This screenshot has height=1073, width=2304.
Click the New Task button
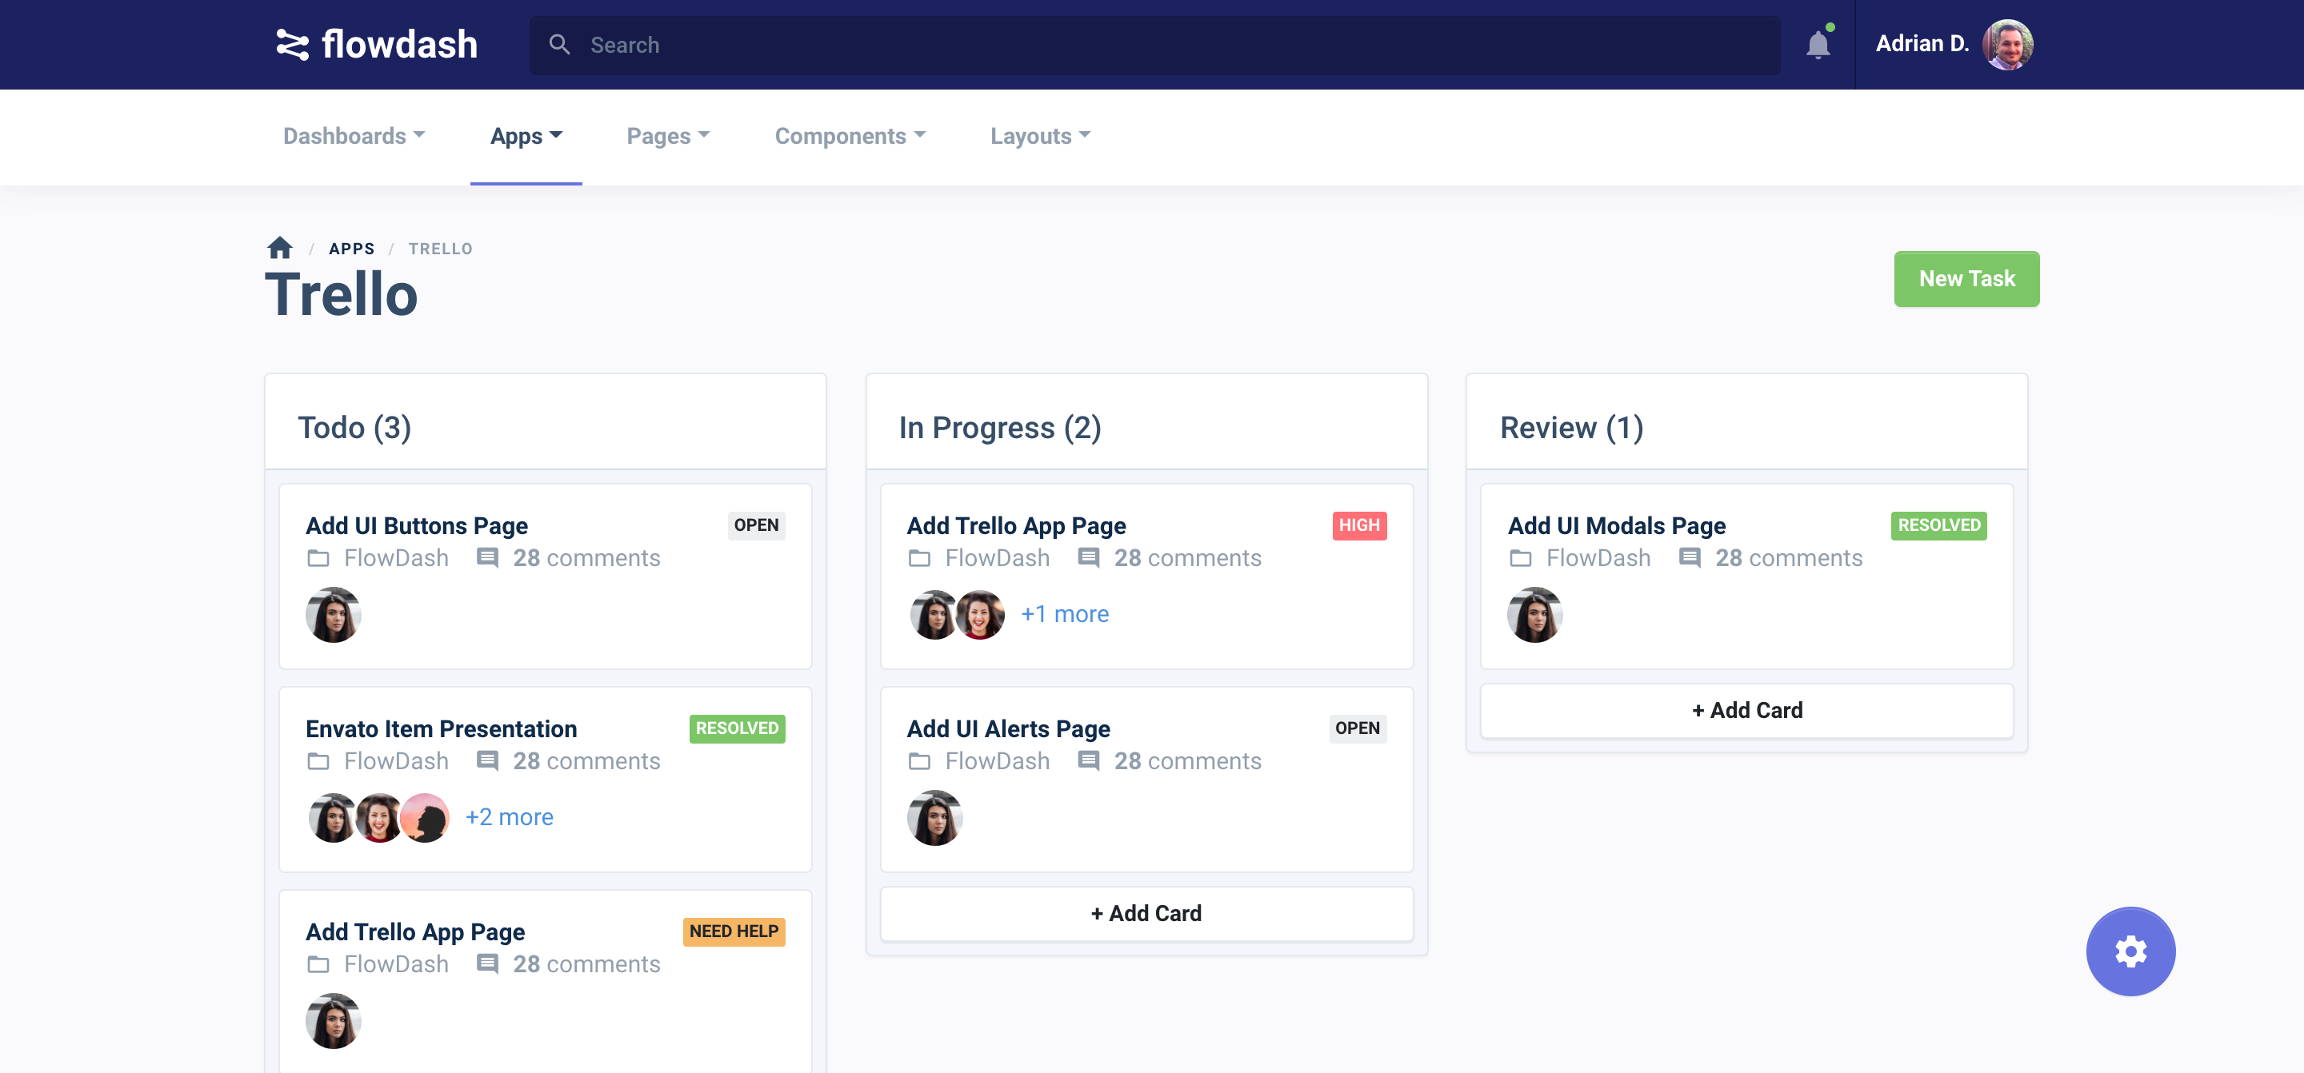tap(1967, 279)
